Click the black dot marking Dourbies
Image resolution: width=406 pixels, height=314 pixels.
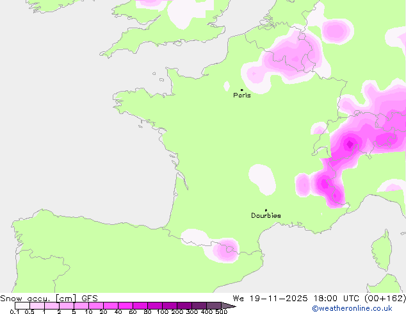point(266,210)
